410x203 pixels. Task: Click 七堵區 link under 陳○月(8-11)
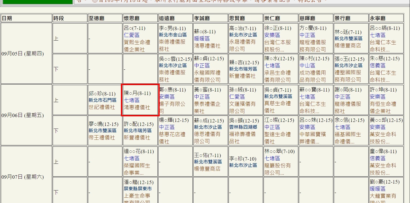click(131, 100)
